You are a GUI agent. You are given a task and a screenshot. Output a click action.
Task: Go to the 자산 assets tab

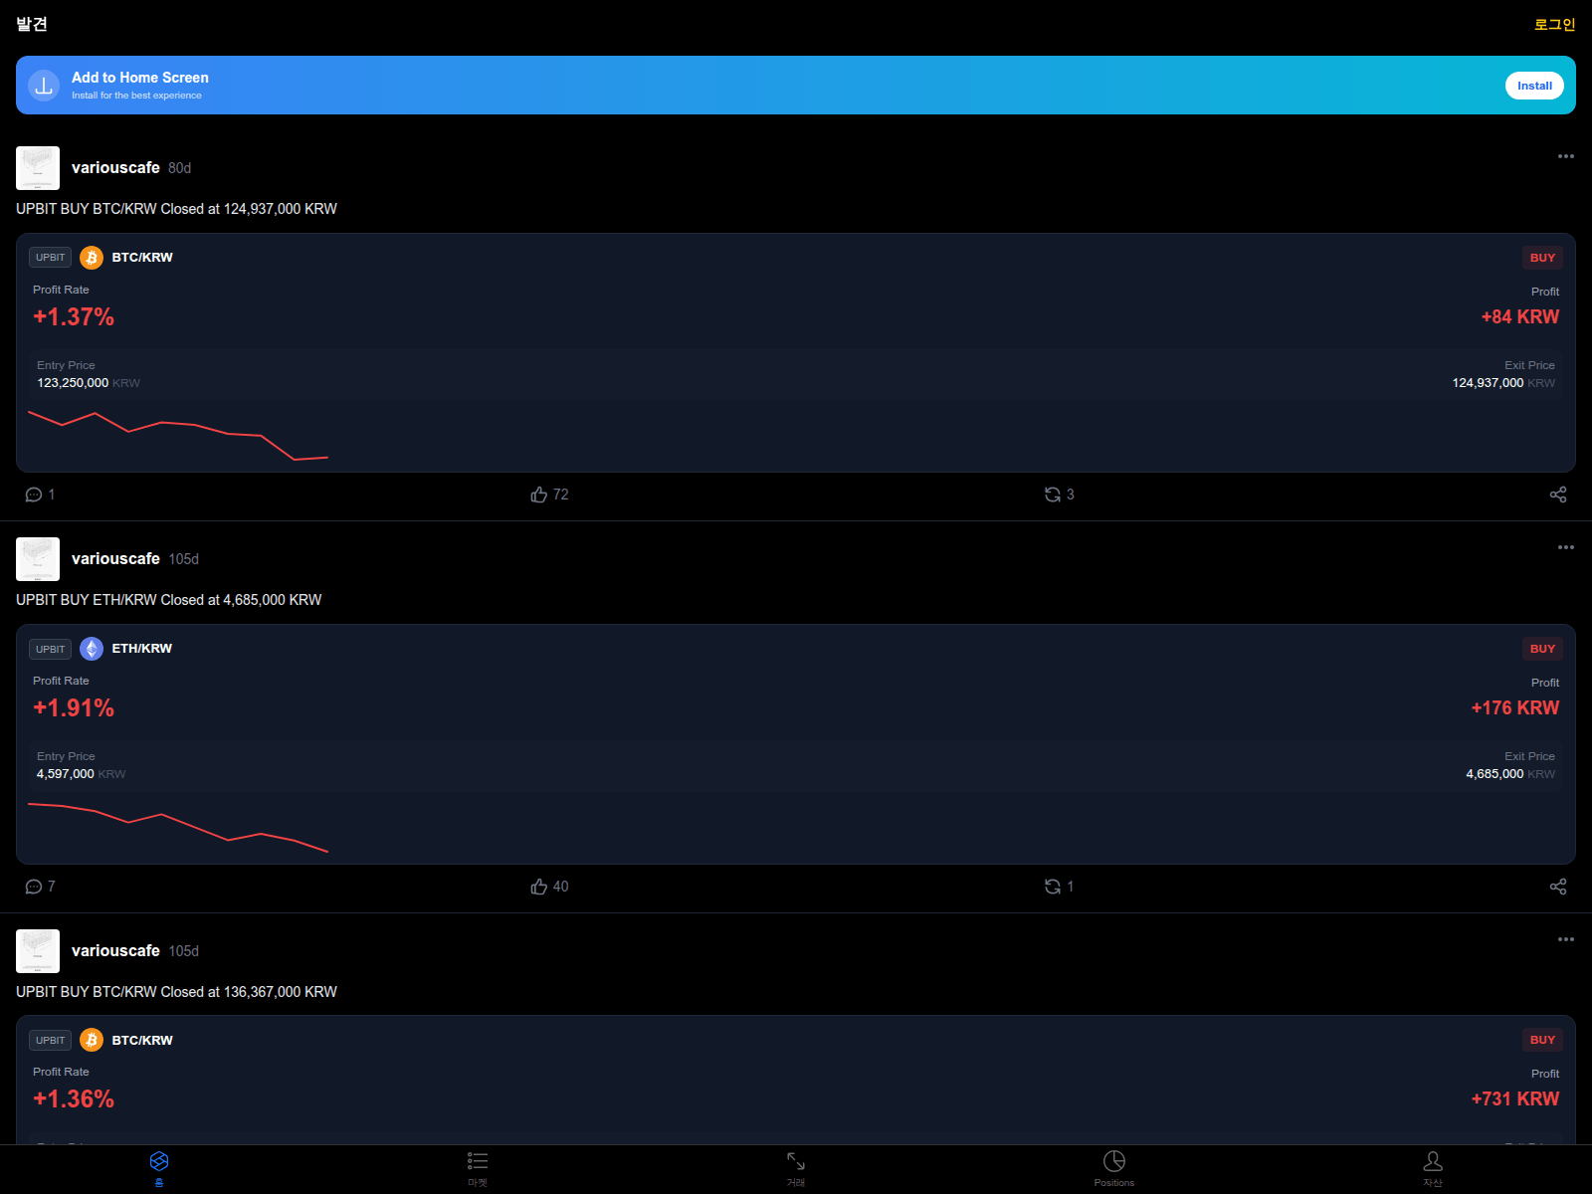pyautogui.click(x=1433, y=1168)
